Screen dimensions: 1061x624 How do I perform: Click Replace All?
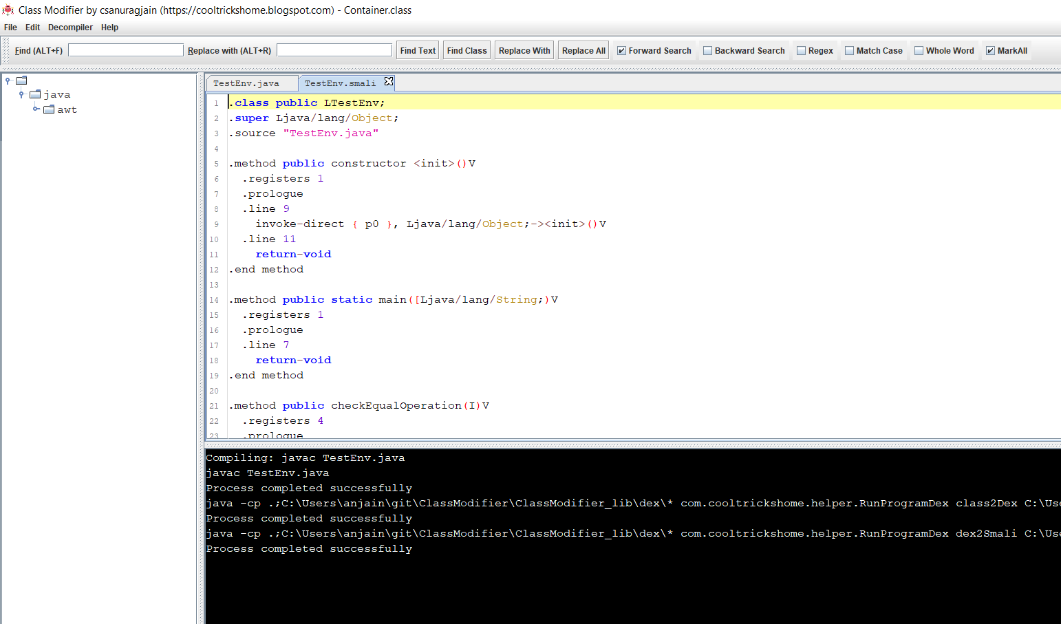click(583, 50)
